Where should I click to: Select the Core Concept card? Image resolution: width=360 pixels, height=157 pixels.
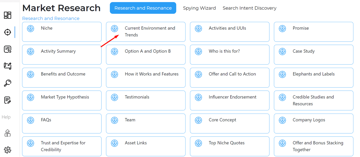230,124
